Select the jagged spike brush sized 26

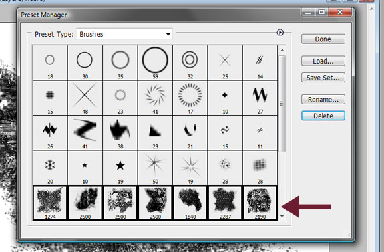pos(50,133)
